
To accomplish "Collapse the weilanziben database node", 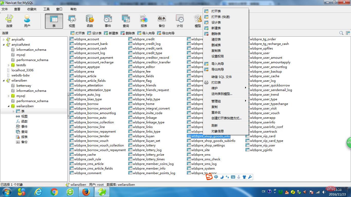I will point(8,106).
